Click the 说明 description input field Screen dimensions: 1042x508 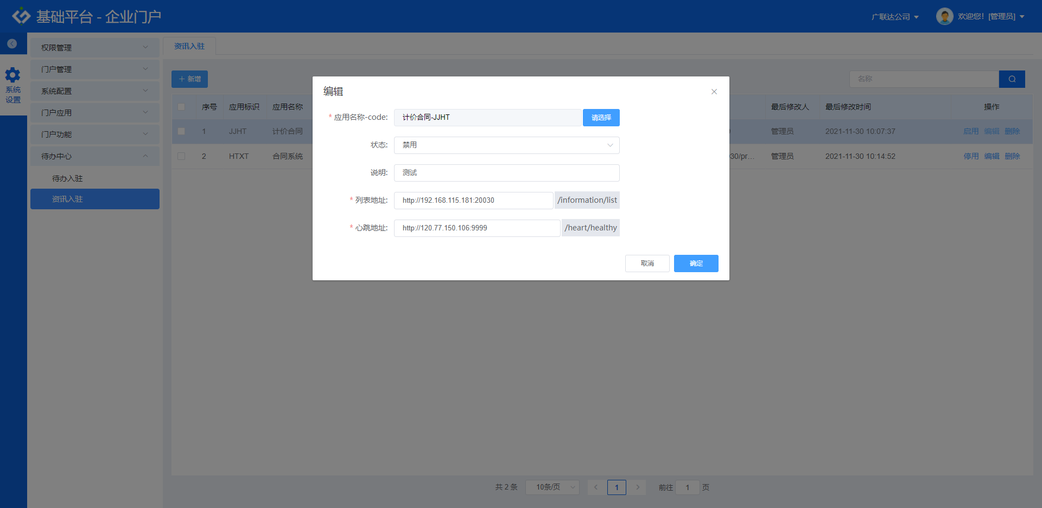[506, 173]
